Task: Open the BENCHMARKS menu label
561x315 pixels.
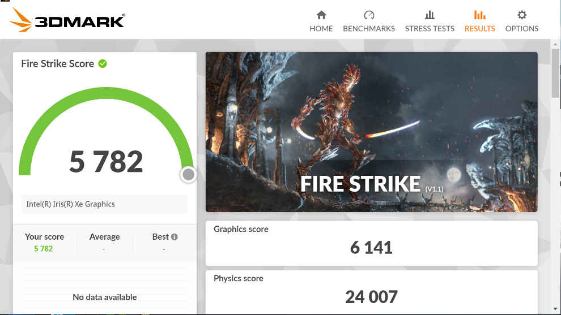Action: point(369,29)
